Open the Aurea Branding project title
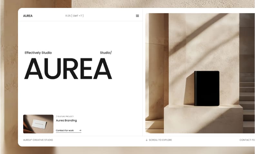Viewport: 255px width, 154px height. click(66, 120)
